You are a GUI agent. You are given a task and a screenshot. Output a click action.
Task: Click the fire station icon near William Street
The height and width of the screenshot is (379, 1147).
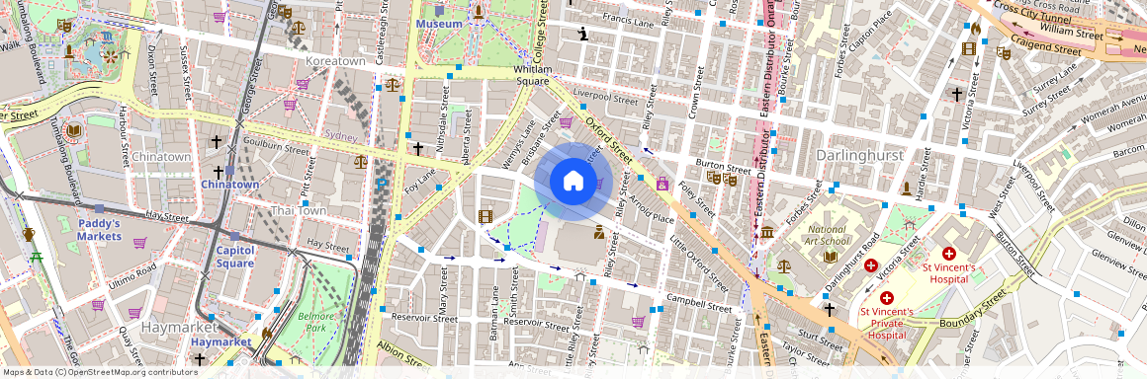click(x=975, y=29)
